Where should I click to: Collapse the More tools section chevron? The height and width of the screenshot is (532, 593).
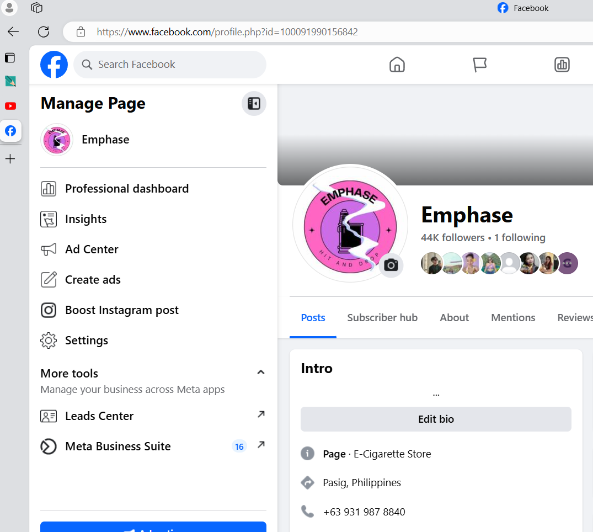tap(260, 373)
